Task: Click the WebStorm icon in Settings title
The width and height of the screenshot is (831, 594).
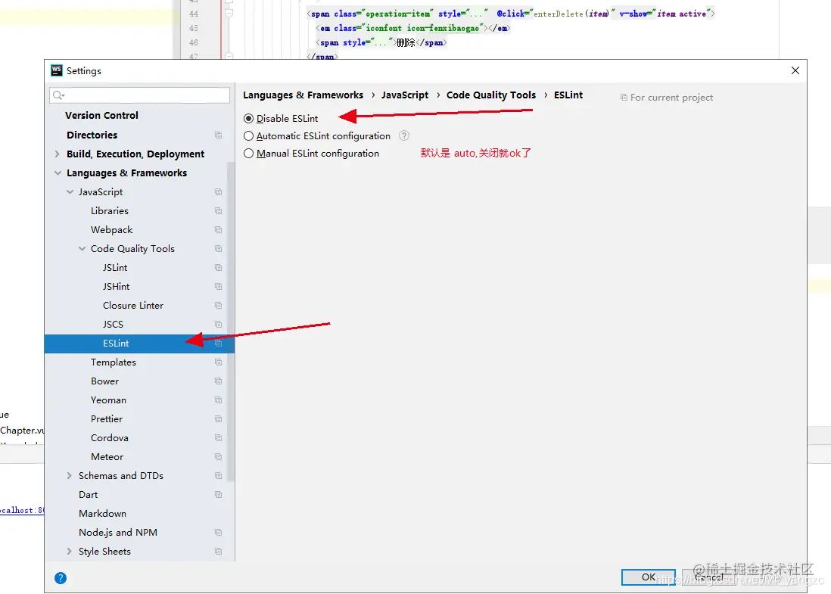Action: (57, 70)
